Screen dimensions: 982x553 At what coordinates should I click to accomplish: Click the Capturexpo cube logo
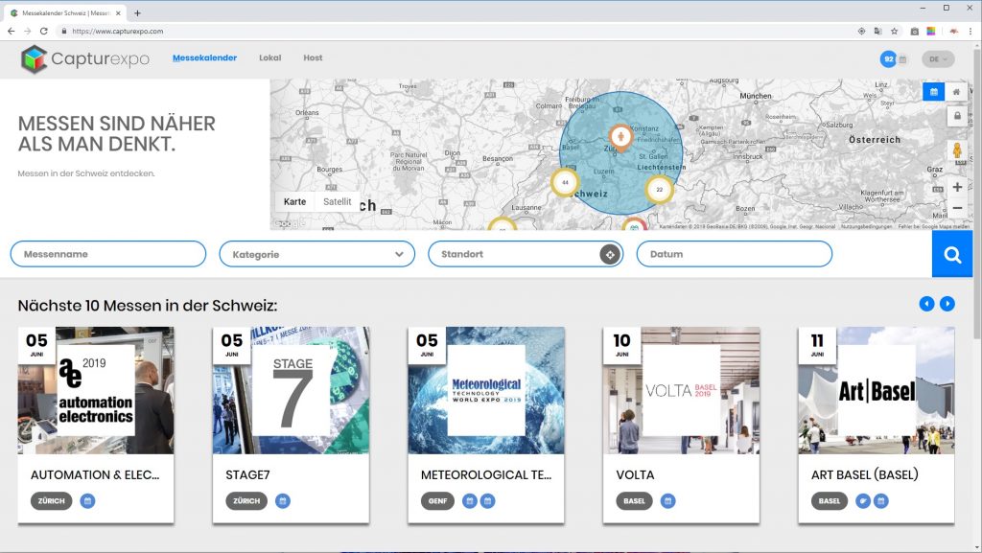(34, 59)
